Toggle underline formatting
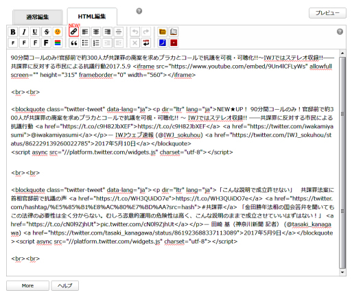Viewport: 352px width, 297px height. (x=35, y=32)
